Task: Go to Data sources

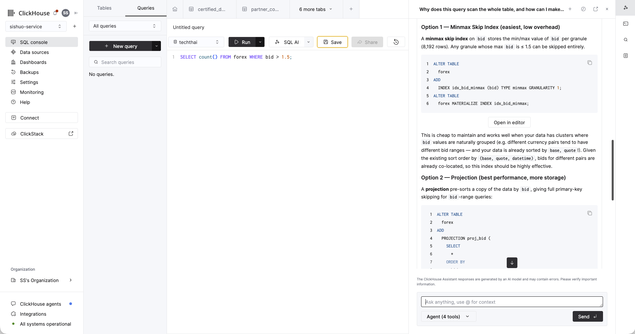Action: [x=42, y=52]
